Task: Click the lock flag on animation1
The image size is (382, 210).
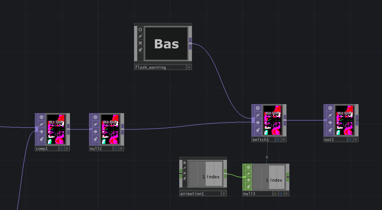Action: pyautogui.click(x=184, y=178)
